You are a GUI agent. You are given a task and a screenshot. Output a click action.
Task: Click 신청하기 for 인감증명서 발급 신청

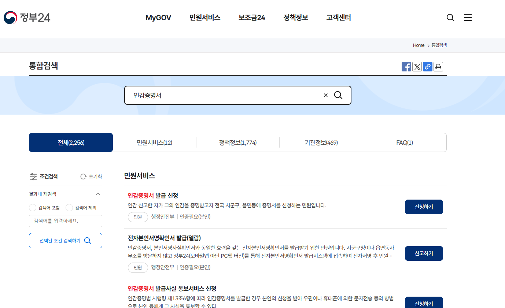coord(424,207)
